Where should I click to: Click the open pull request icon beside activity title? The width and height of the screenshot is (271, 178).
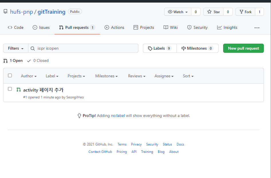19,90
